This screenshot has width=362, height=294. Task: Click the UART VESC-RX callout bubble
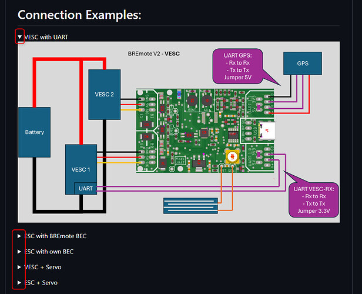314,200
